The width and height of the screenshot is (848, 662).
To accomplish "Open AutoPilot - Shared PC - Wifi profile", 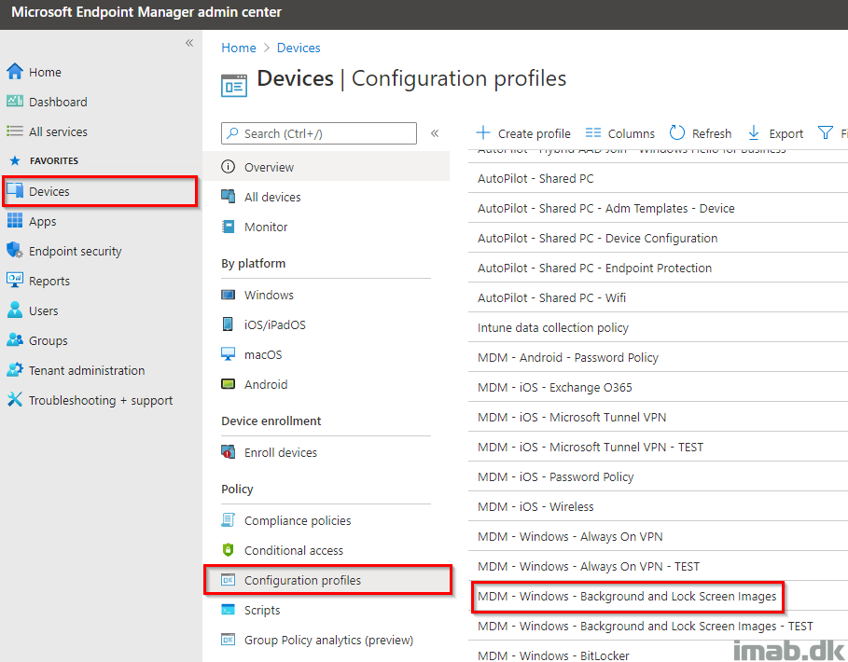I will point(551,297).
